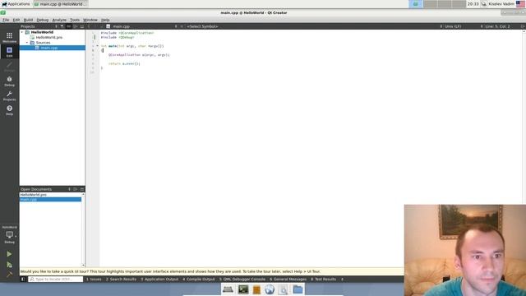The height and width of the screenshot is (296, 526).
Task: Open the Window menu
Action: 90,20
